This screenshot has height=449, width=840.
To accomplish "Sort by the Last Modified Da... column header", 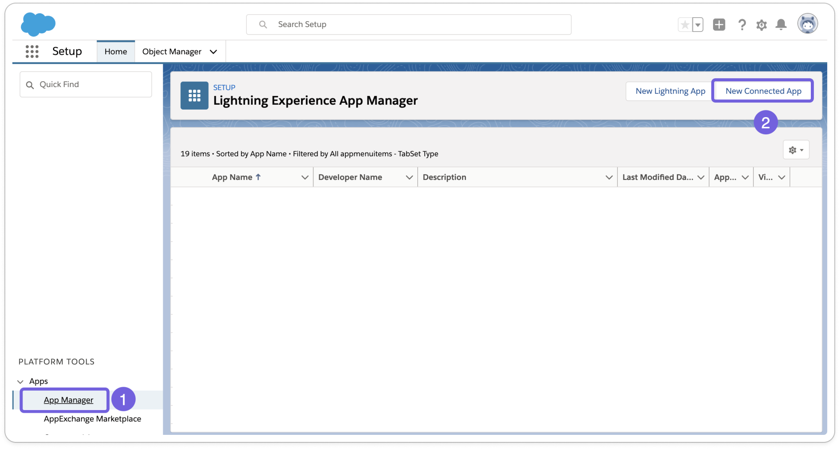I will pyautogui.click(x=657, y=177).
